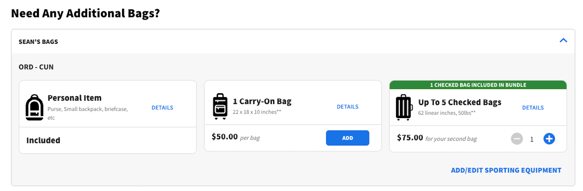The width and height of the screenshot is (583, 191).
Task: Click the green checked bag included banner
Action: (478, 85)
